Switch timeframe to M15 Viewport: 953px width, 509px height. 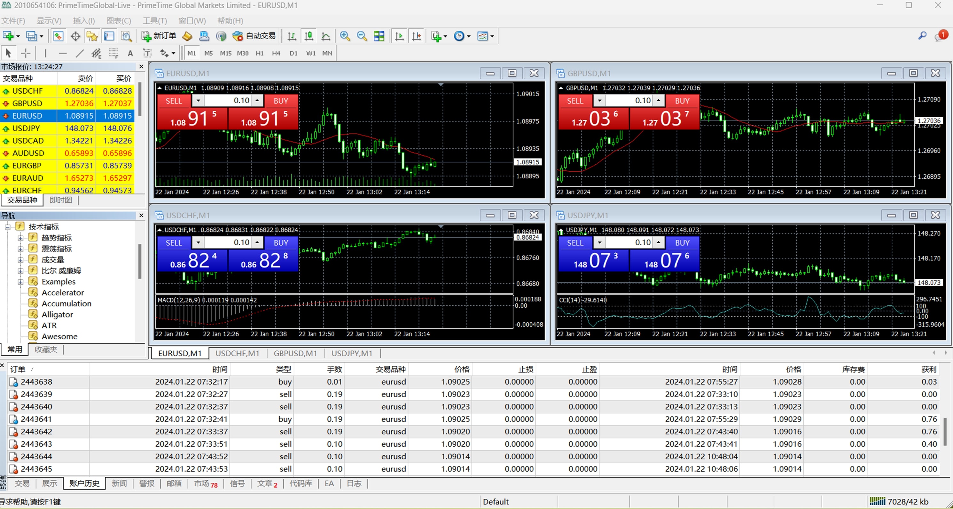pyautogui.click(x=225, y=53)
